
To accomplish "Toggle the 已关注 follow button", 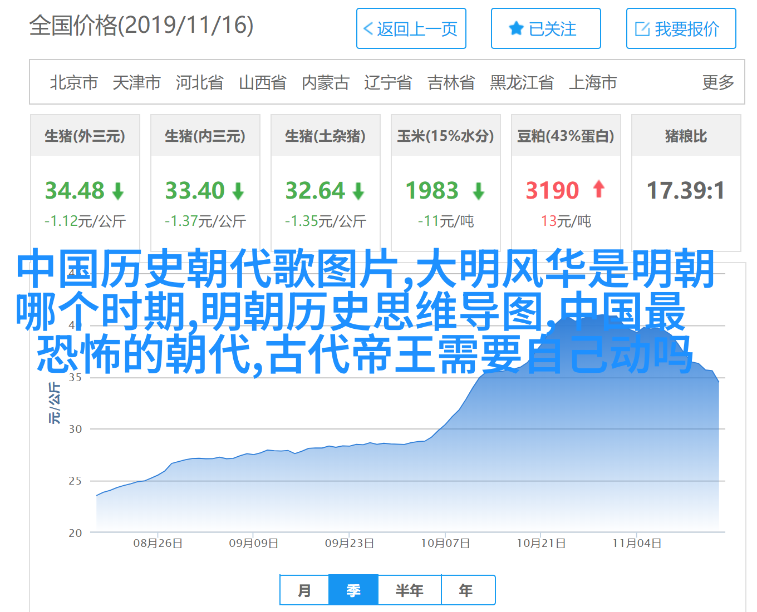I will click(546, 28).
